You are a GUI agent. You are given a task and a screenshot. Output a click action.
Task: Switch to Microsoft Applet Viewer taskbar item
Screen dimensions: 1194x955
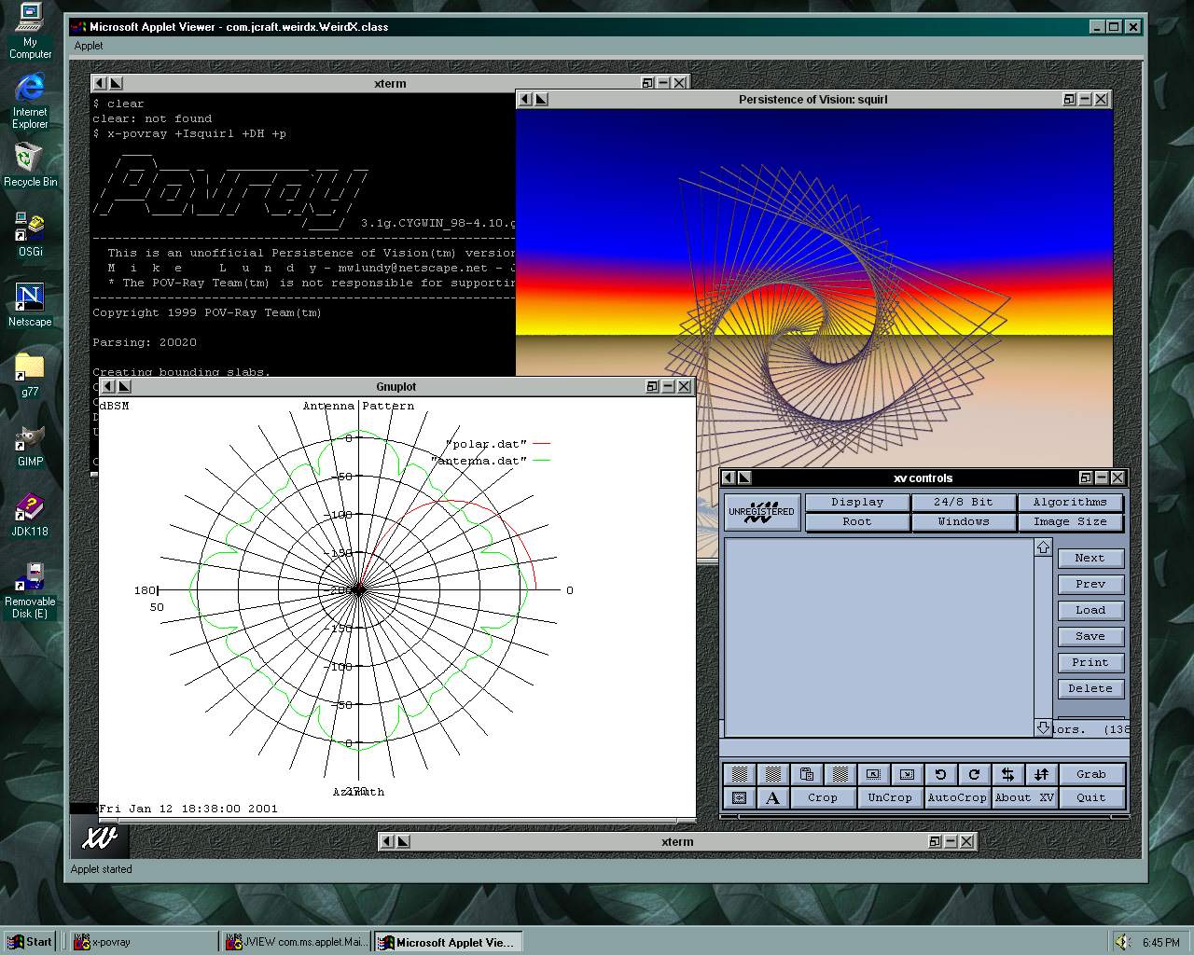pos(448,942)
